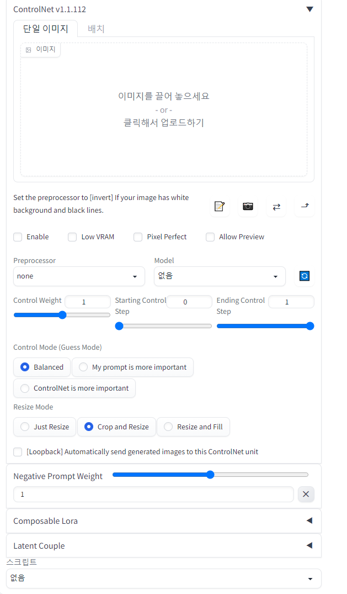Viewport: 347px width, 594px height.
Task: Enable the webcam input
Action: 247,207
